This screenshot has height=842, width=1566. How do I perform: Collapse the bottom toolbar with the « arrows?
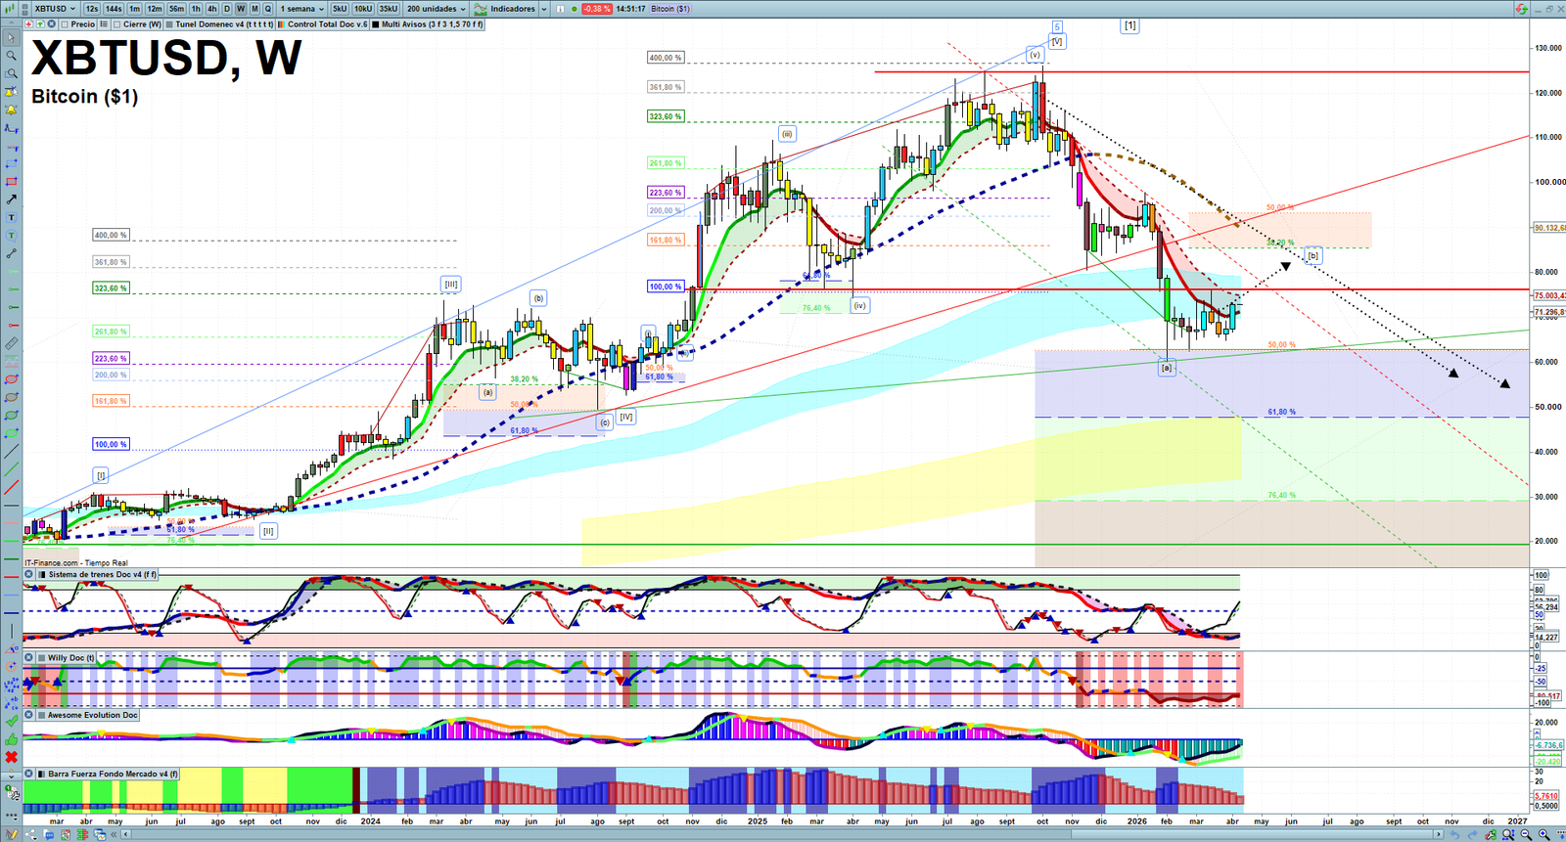(x=115, y=834)
